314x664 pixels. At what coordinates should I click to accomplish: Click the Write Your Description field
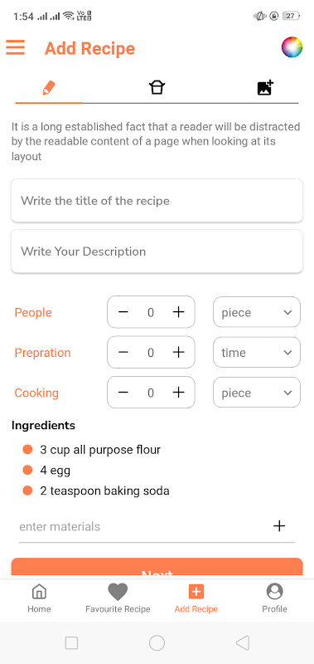[157, 251]
